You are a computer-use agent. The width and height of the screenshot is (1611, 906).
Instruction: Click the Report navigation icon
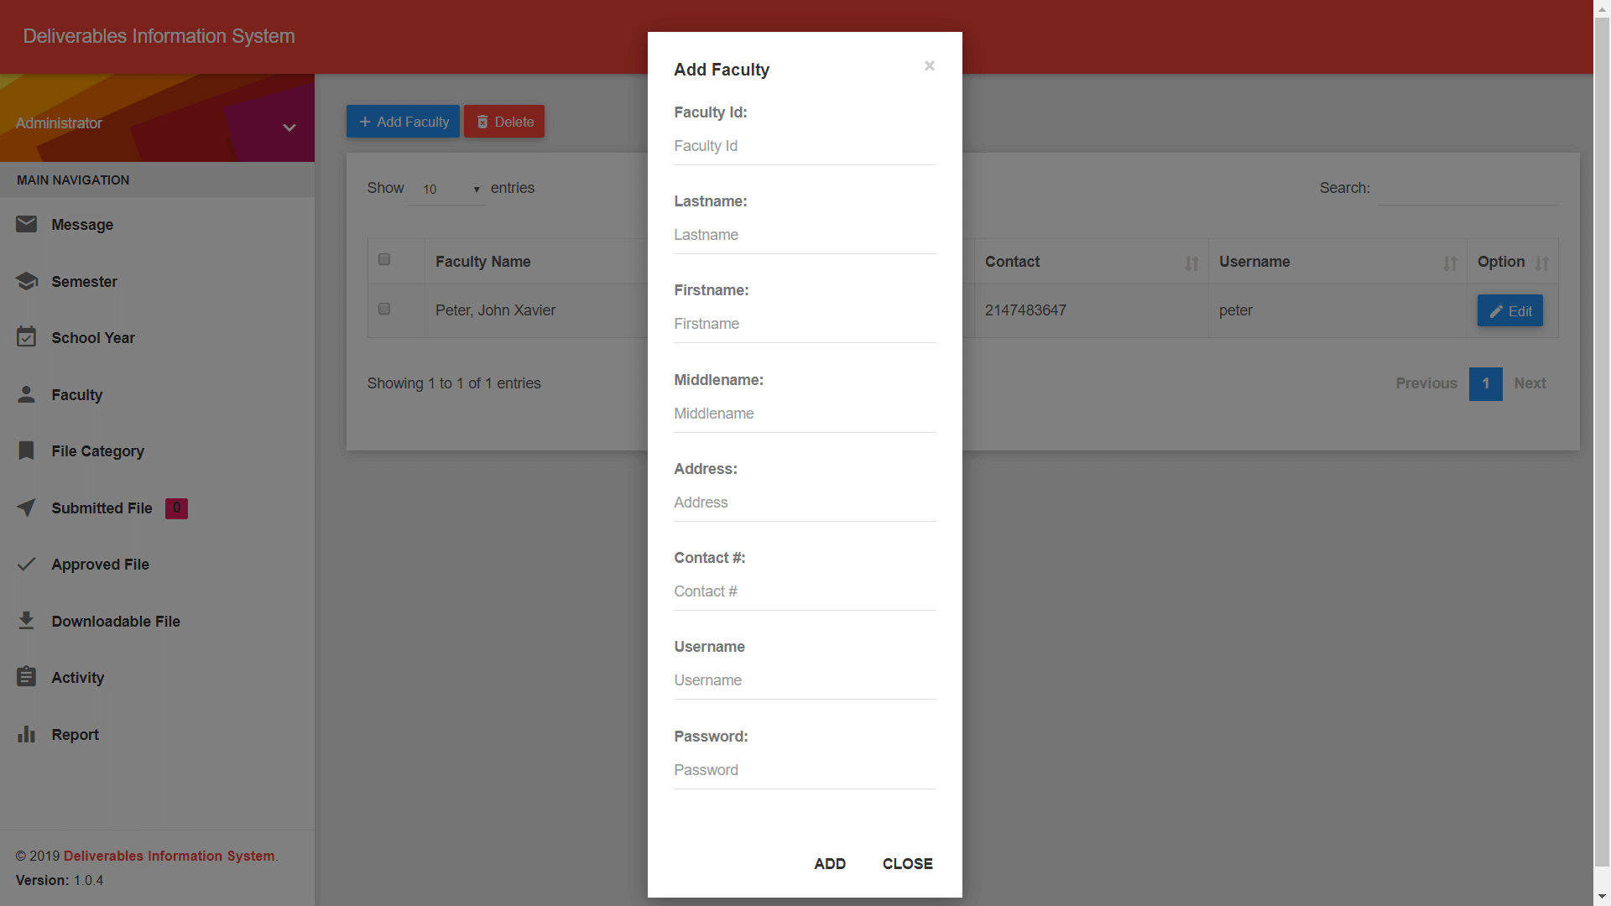(x=27, y=733)
